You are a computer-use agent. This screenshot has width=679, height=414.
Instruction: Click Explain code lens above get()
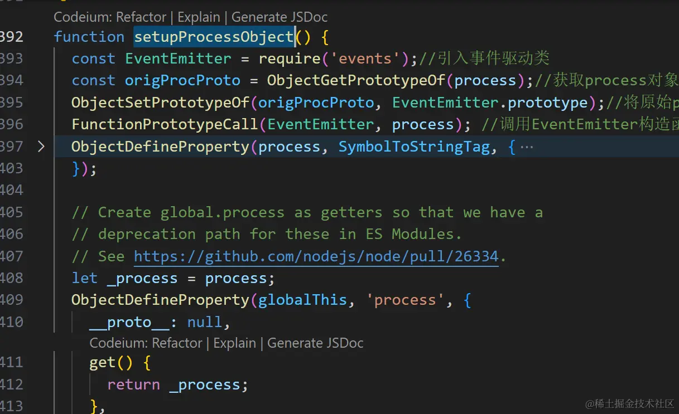234,343
